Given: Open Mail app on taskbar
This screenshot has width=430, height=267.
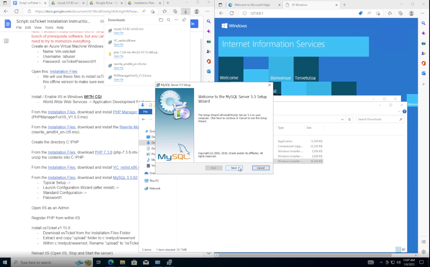Looking at the screenshot, I should point(146,262).
